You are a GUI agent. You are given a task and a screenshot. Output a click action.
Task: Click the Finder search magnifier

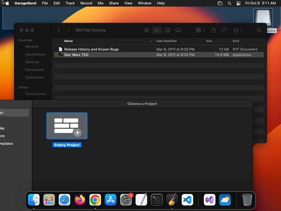point(259,30)
